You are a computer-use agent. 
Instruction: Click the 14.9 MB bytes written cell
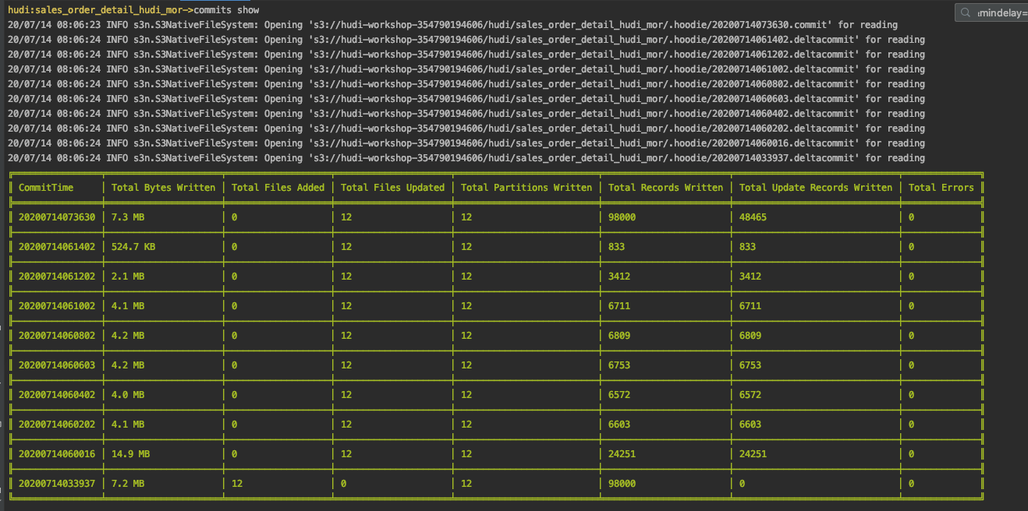point(130,454)
